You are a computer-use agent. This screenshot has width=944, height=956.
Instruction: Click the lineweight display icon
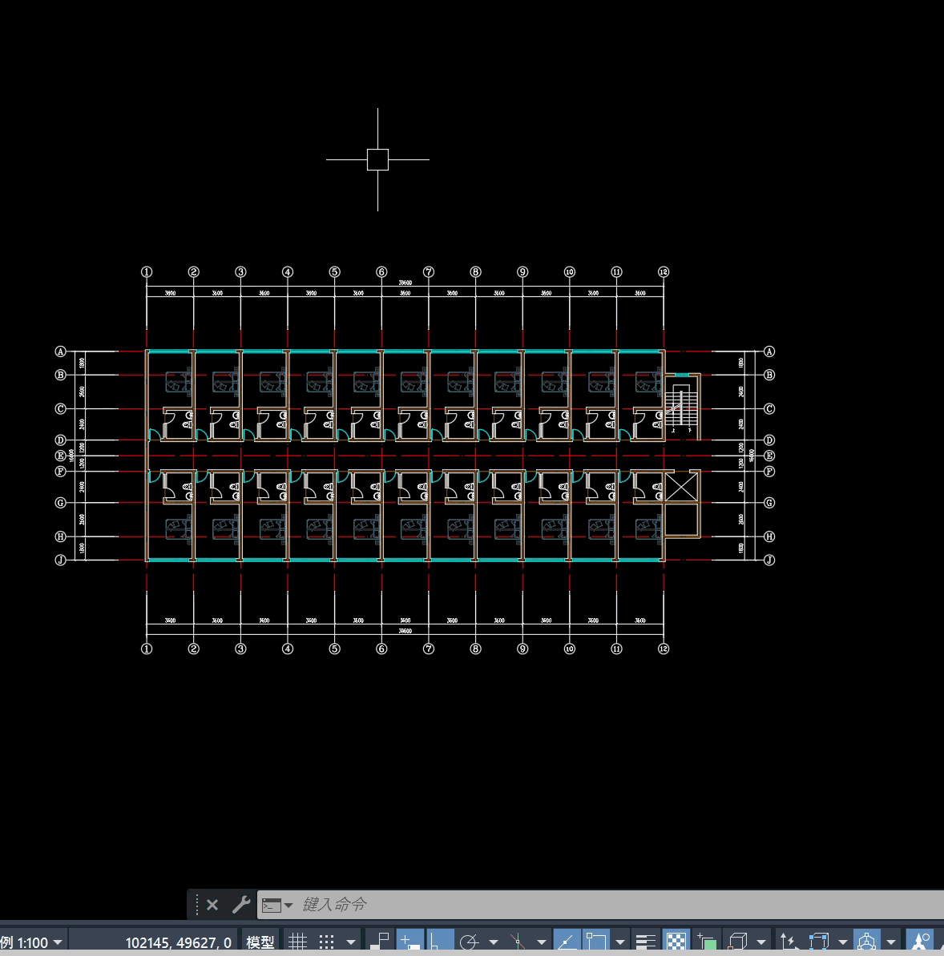[645, 942]
